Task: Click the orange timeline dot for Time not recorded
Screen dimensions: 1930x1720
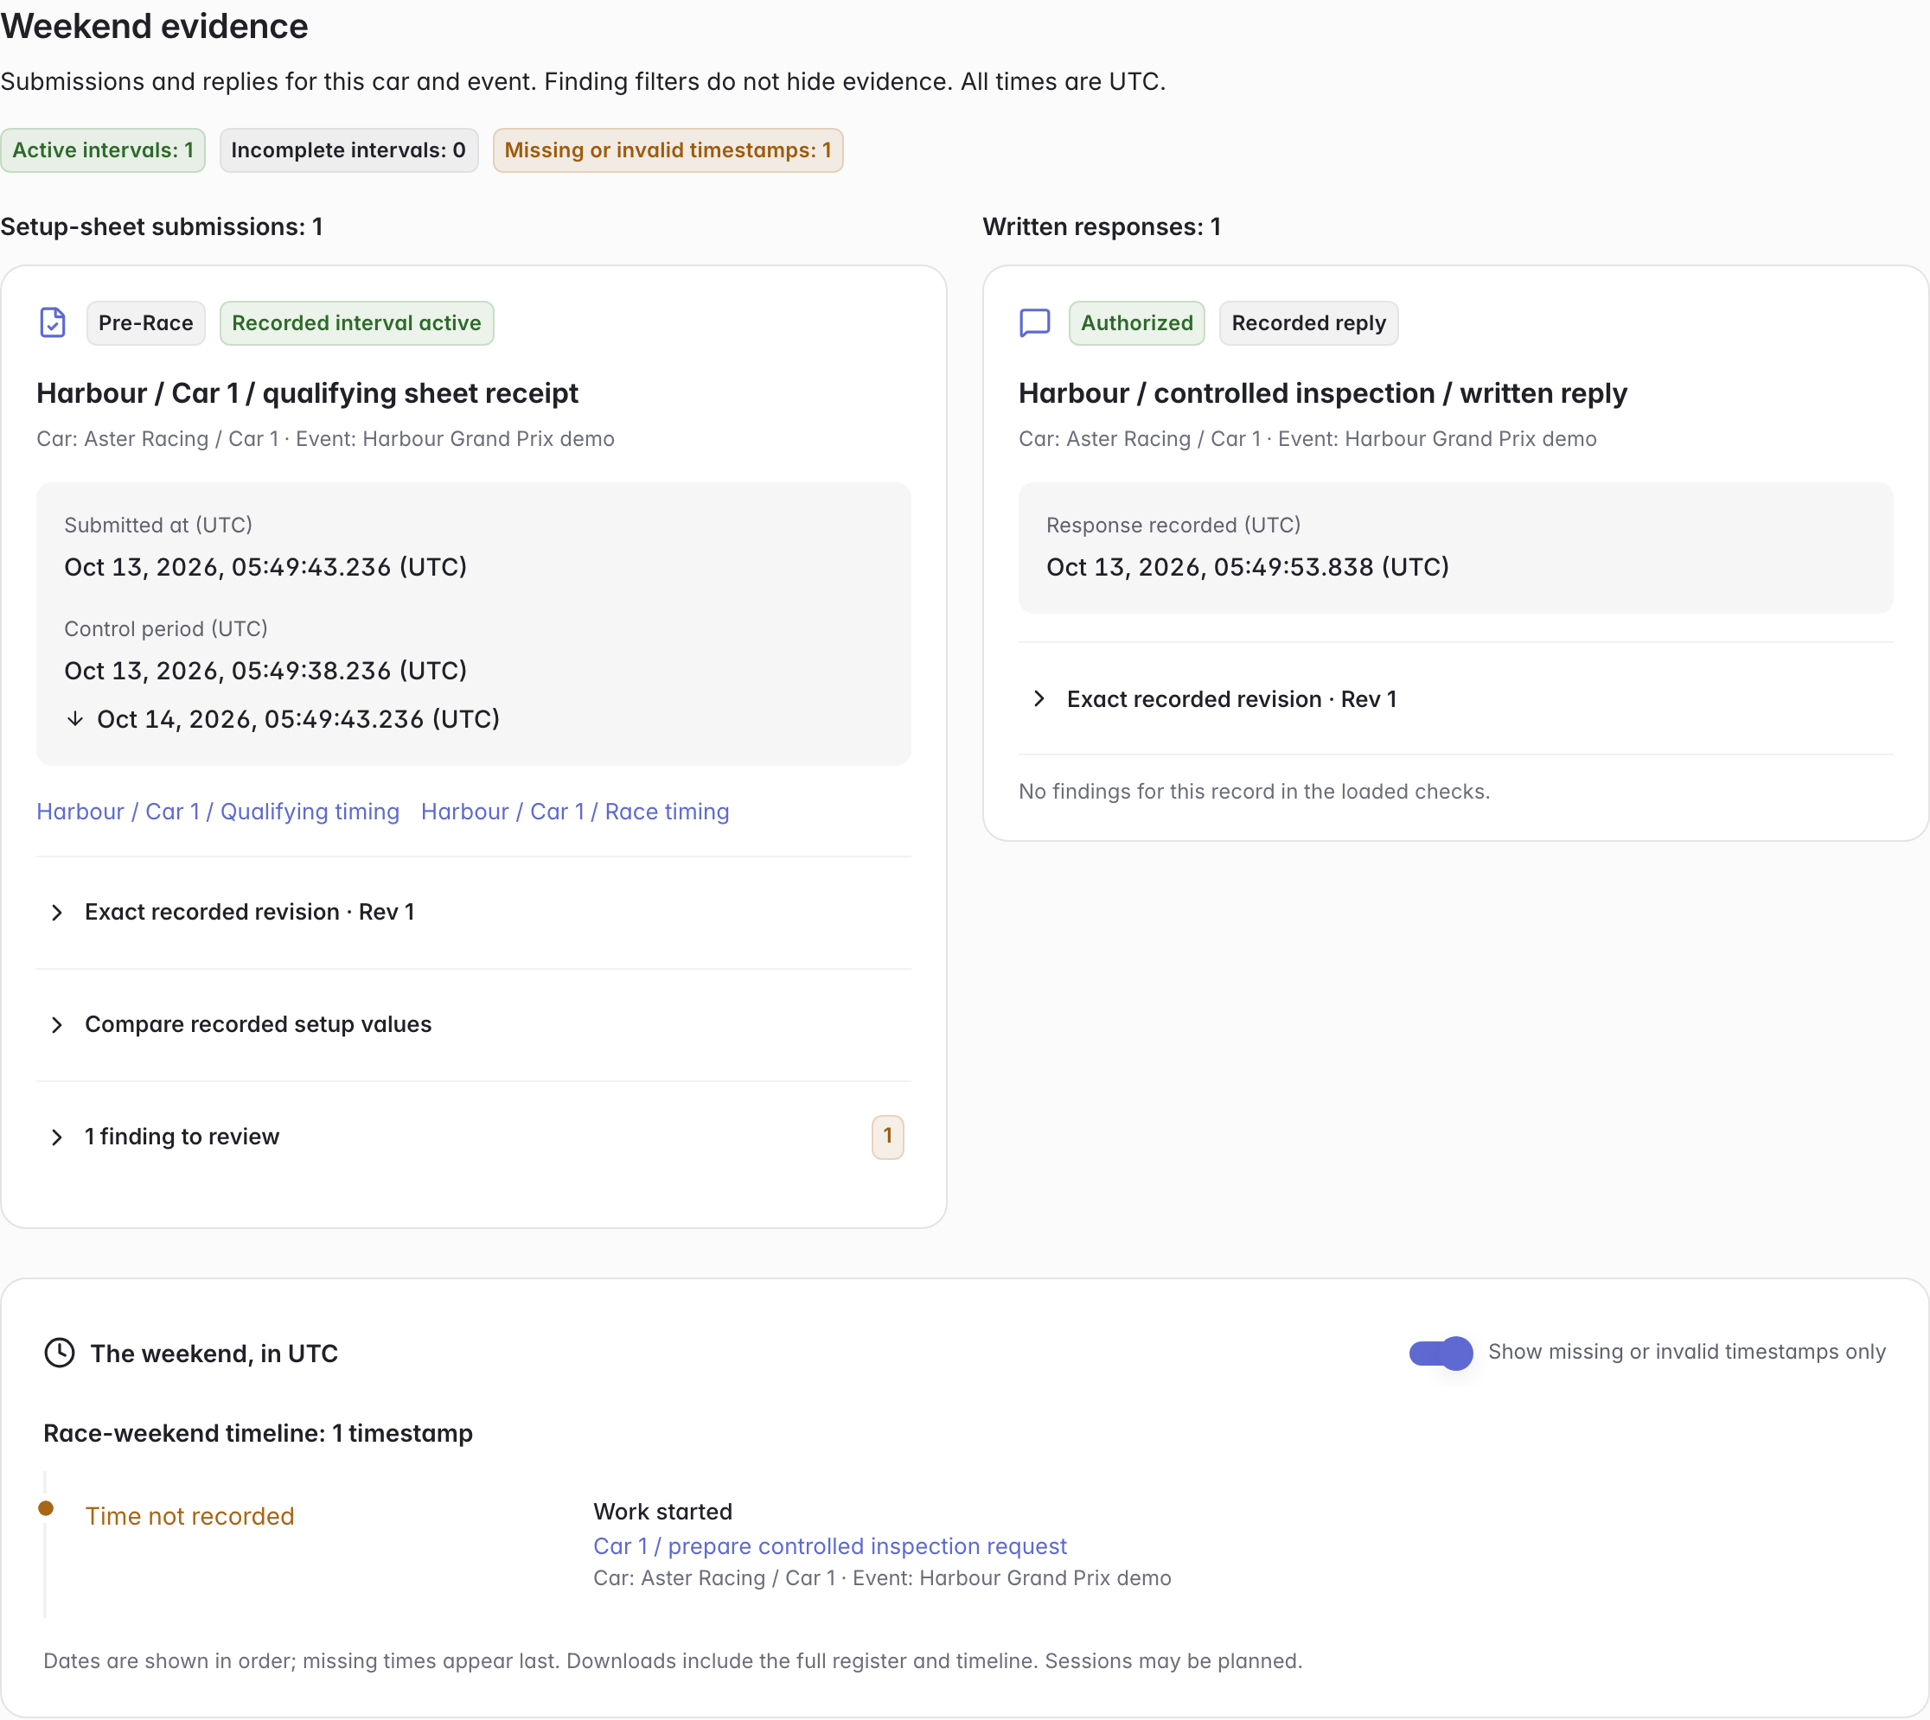Action: click(45, 1509)
